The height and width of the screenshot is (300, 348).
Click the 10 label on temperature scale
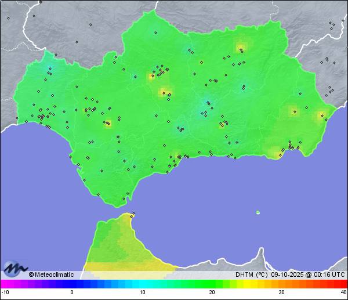(x=142, y=292)
